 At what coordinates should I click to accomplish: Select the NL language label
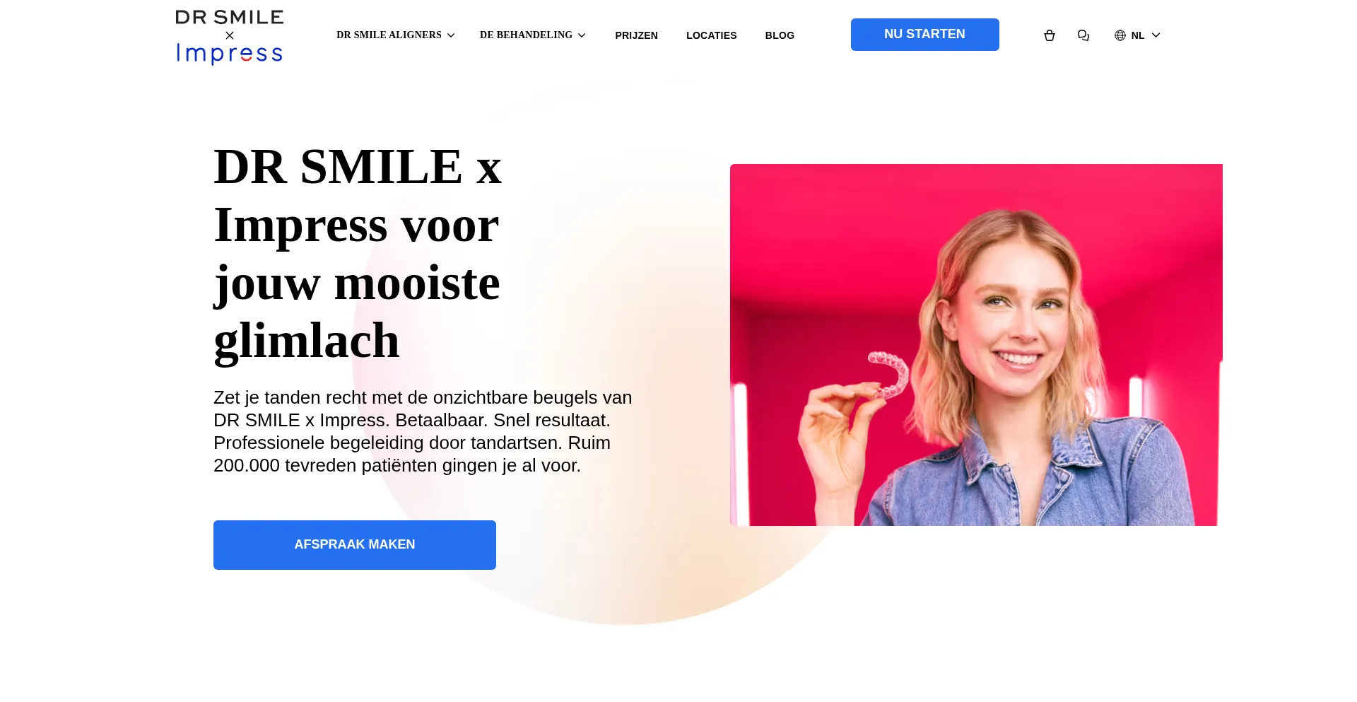click(x=1137, y=35)
